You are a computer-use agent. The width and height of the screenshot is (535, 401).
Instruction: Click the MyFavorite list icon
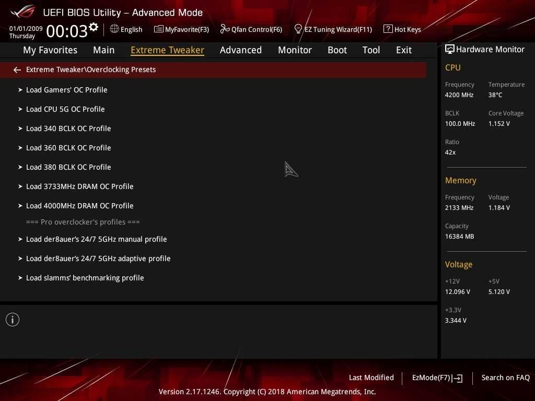coord(158,29)
